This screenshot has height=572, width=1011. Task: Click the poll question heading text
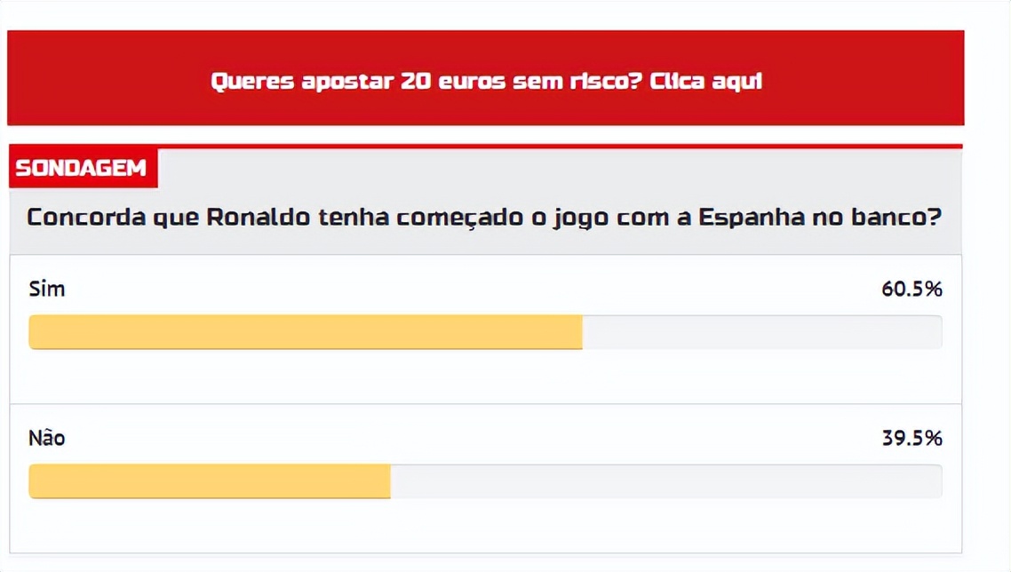(484, 218)
